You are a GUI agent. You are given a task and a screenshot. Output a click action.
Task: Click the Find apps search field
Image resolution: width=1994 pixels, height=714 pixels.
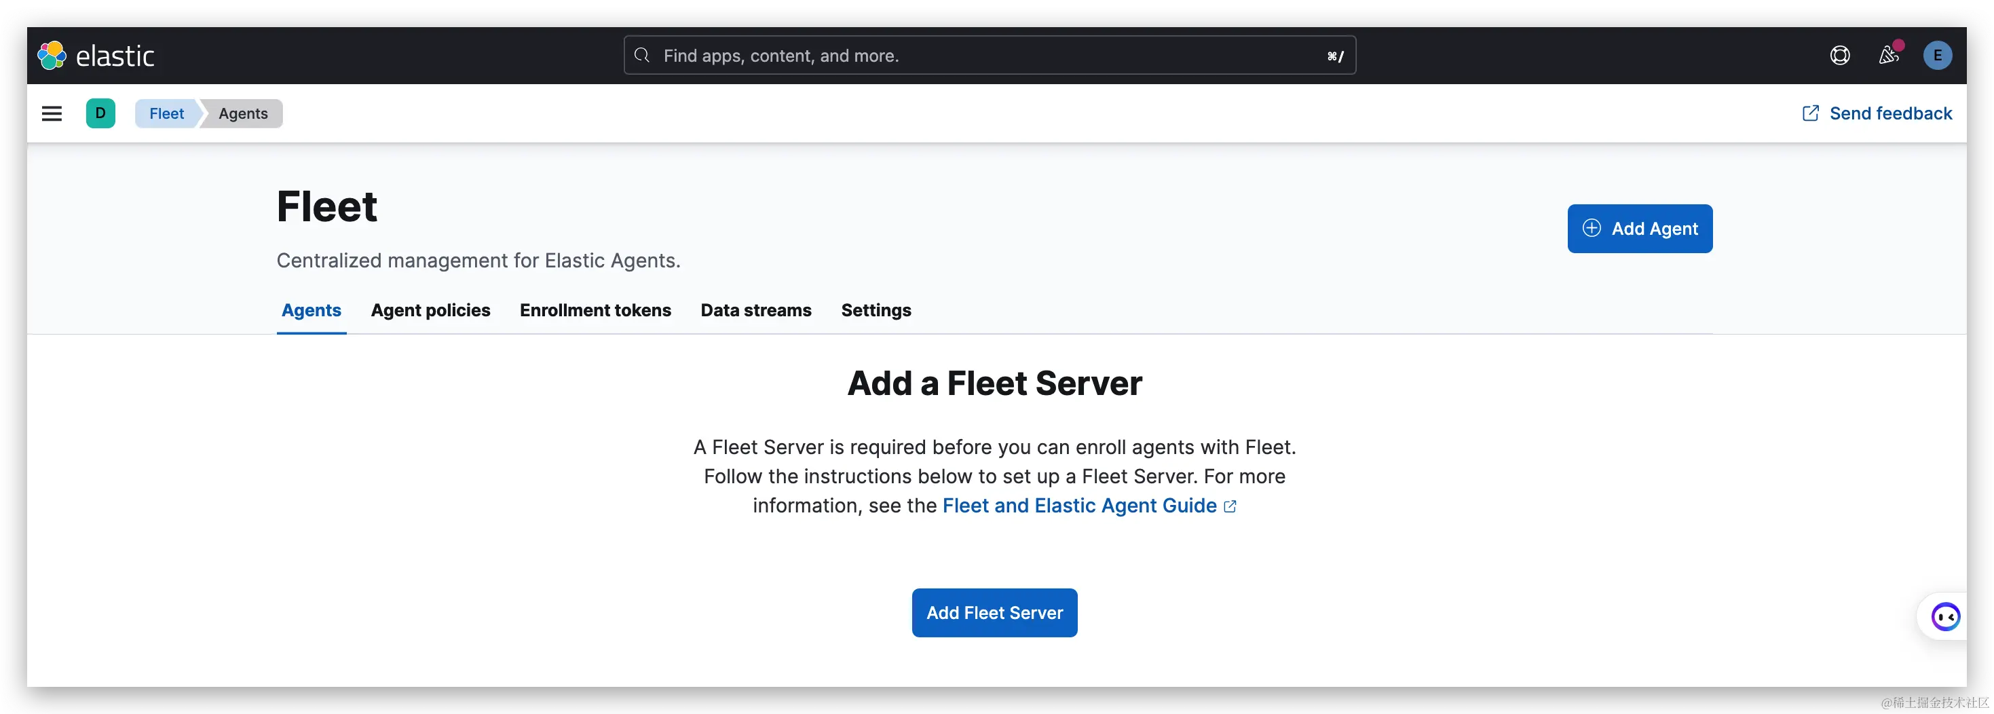(x=990, y=56)
